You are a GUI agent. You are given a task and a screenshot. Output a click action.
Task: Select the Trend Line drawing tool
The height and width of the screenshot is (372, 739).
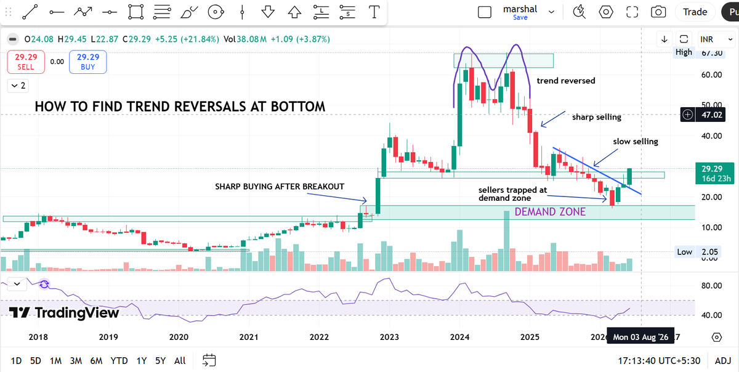point(29,12)
